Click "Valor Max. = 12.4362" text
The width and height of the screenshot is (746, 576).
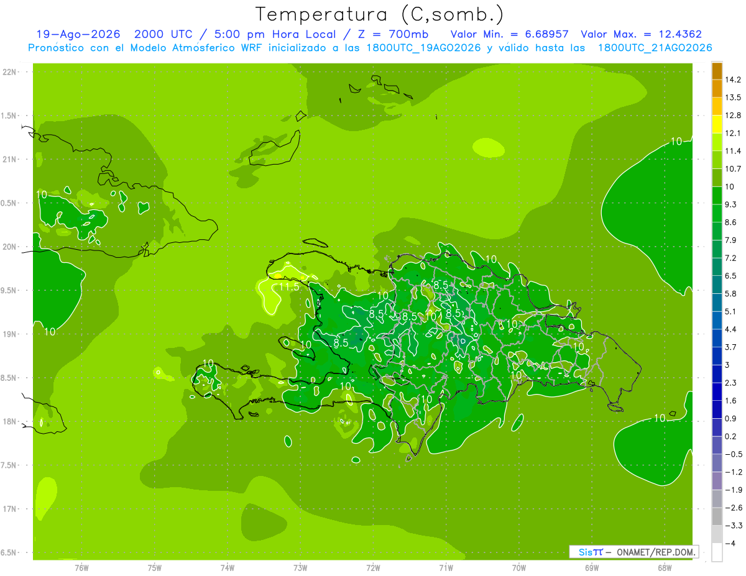click(642, 34)
